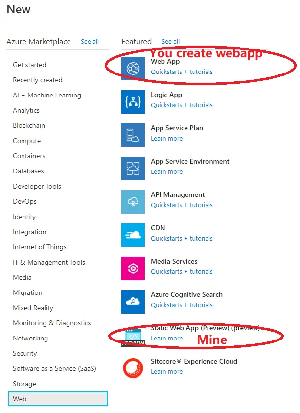Open See all next to Azure Marketplace

tap(90, 42)
